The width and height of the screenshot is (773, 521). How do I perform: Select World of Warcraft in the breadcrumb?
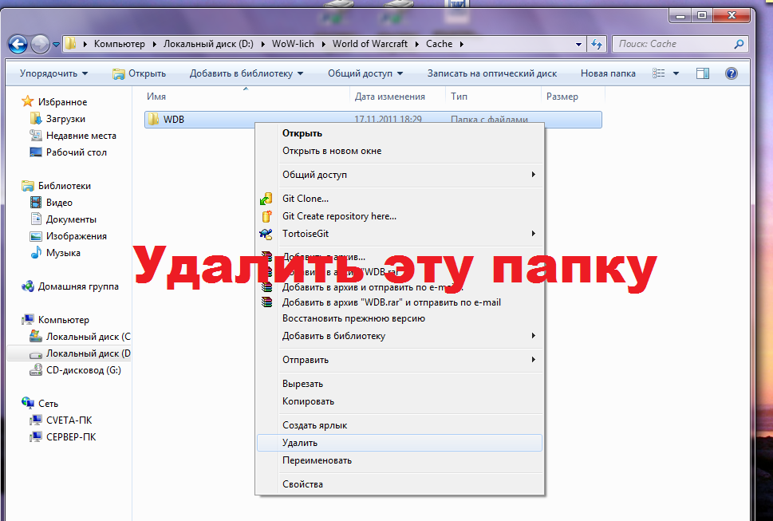pyautogui.click(x=369, y=44)
